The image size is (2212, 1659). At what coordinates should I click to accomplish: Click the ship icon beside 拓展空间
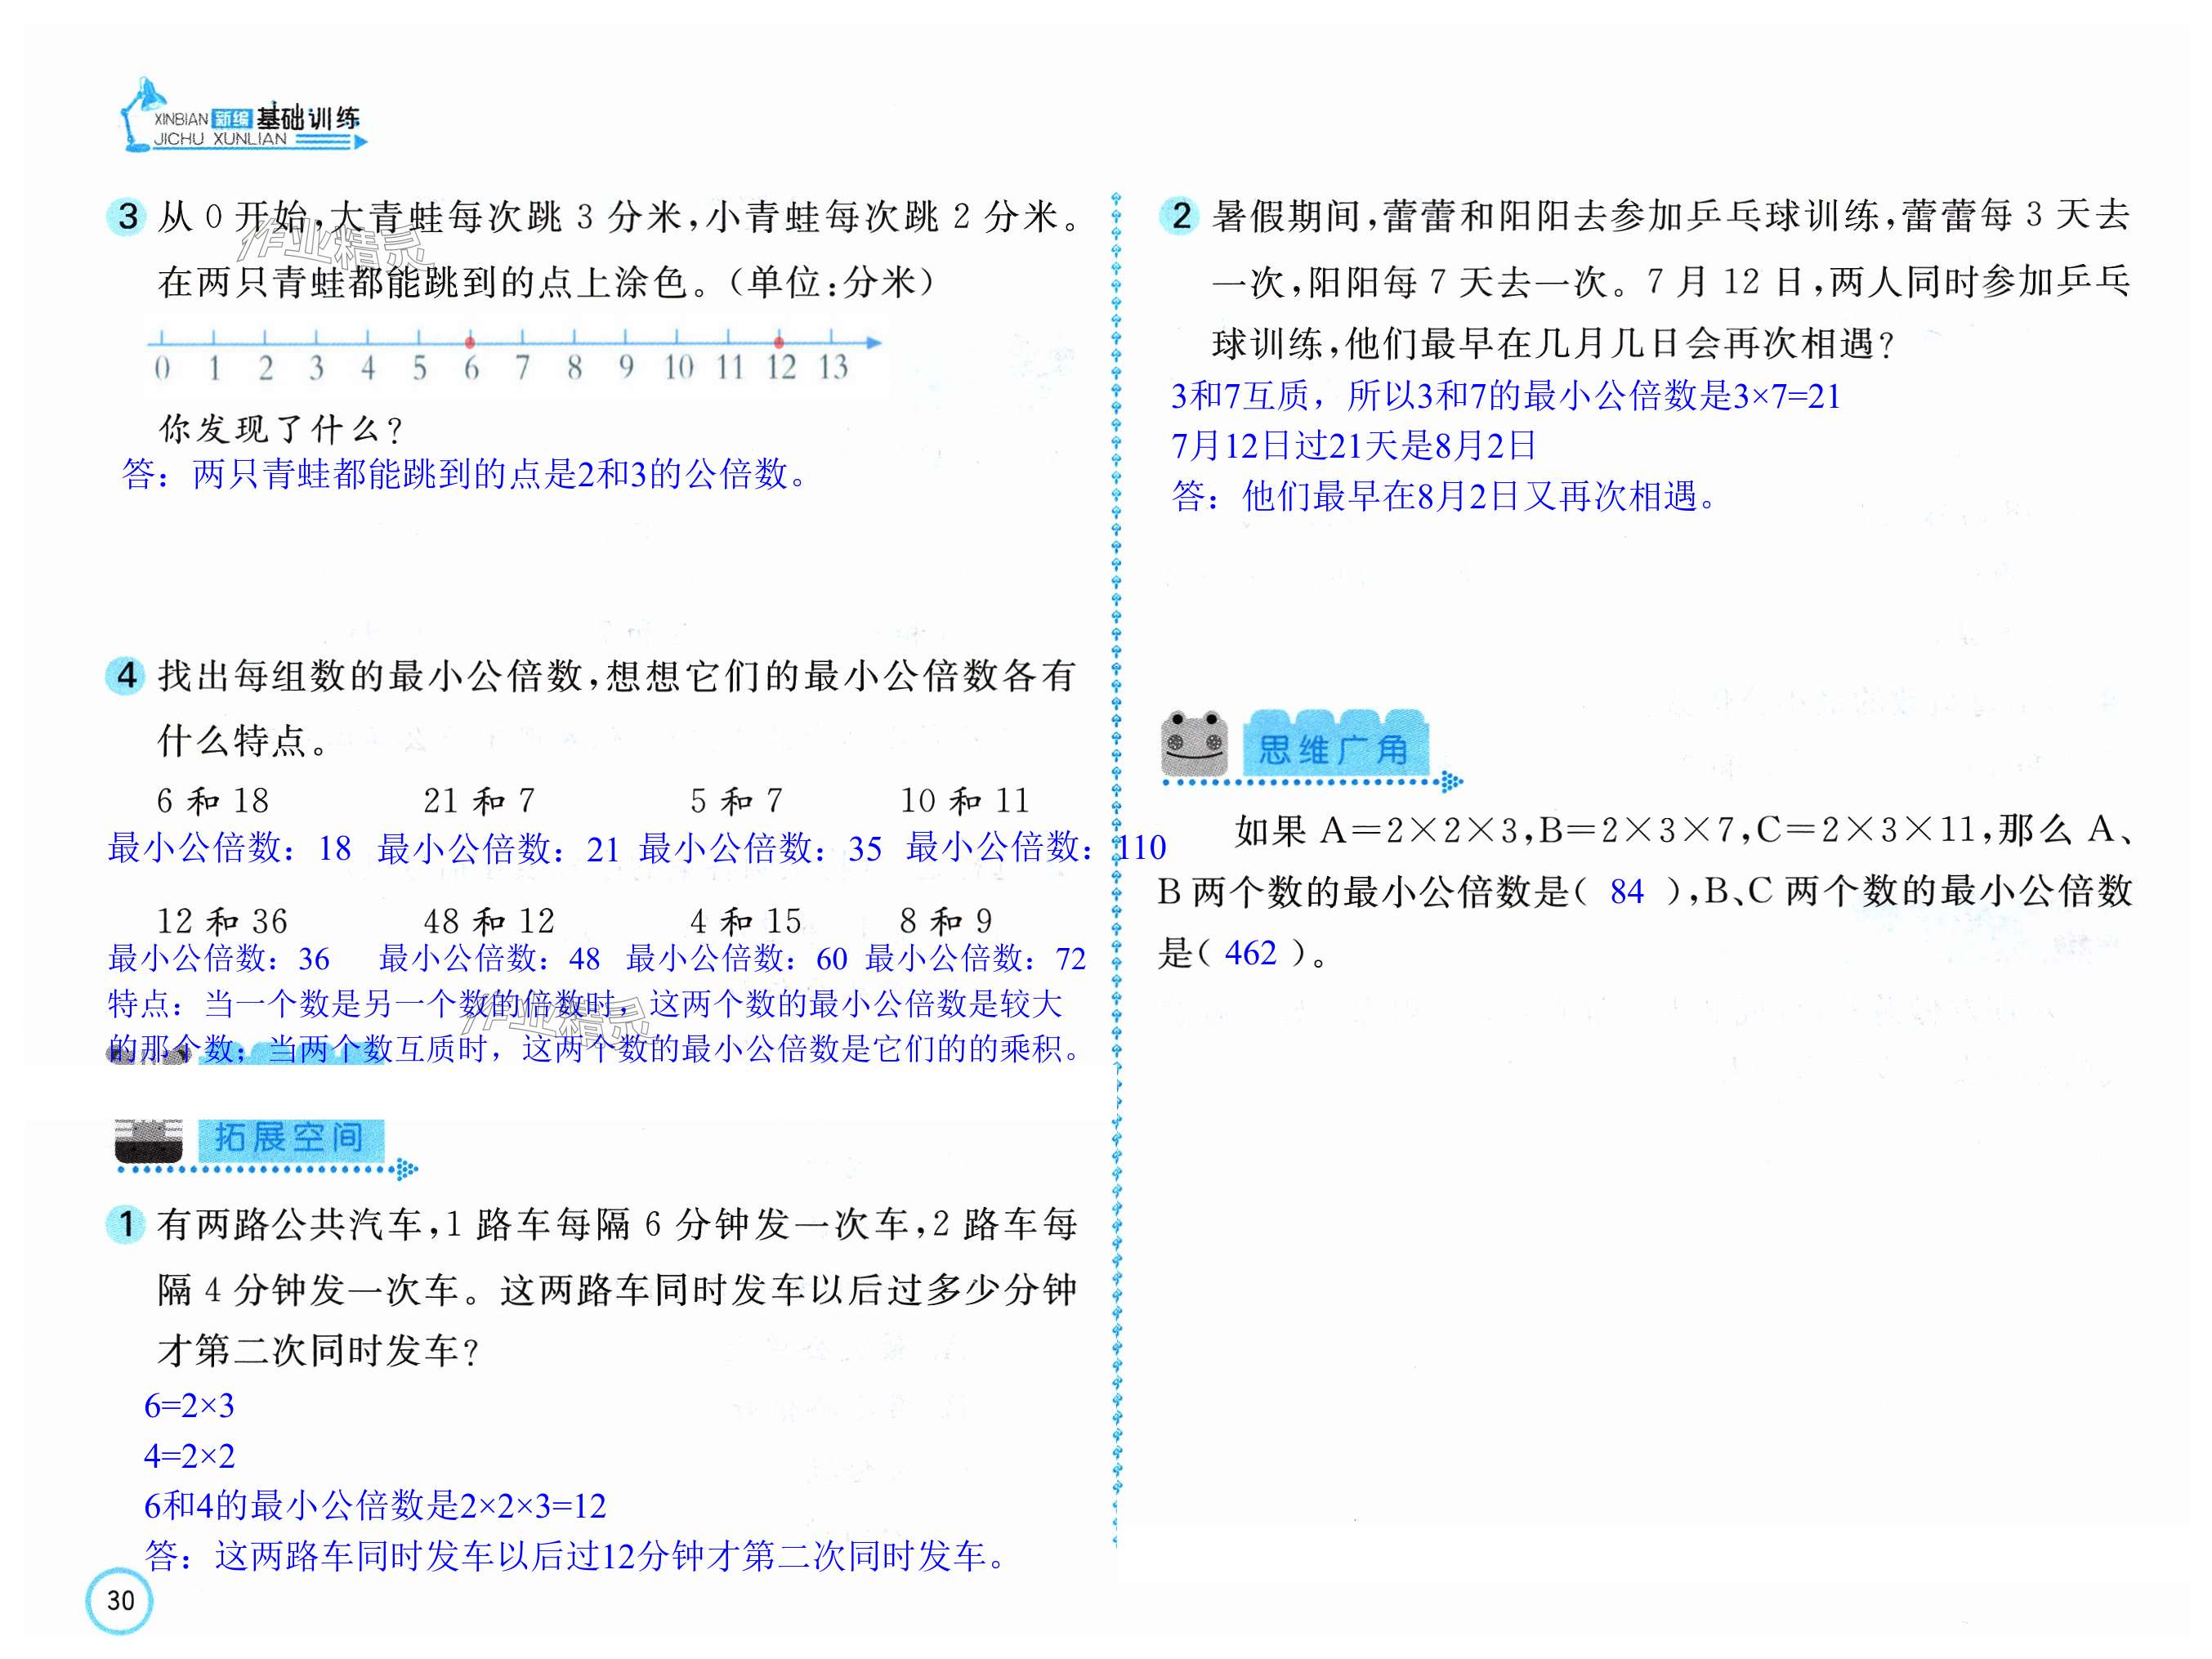pos(148,1139)
